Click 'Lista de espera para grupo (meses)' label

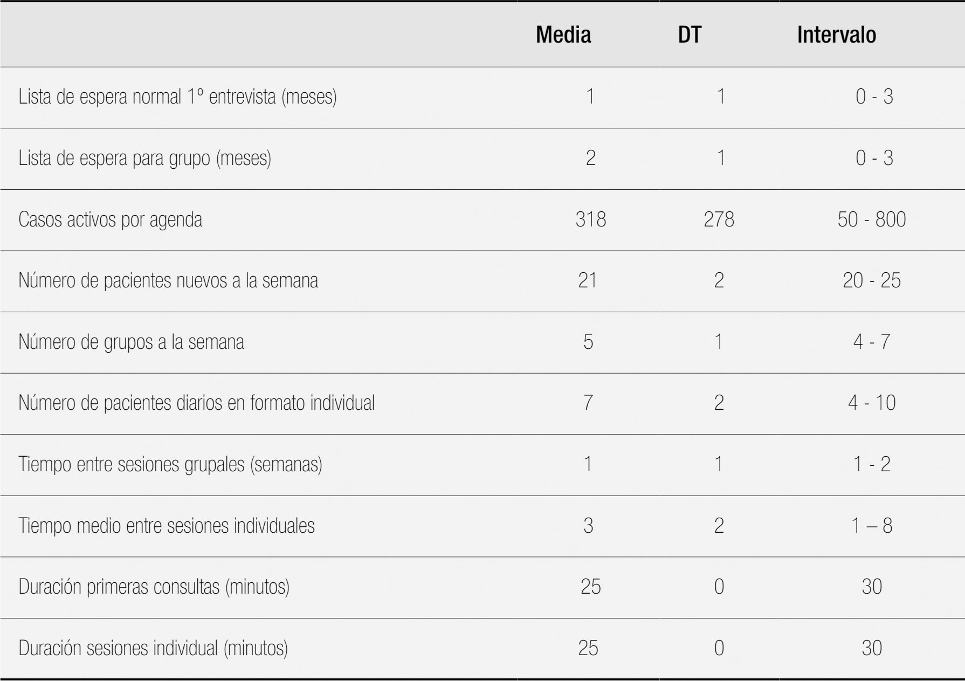pos(144,159)
